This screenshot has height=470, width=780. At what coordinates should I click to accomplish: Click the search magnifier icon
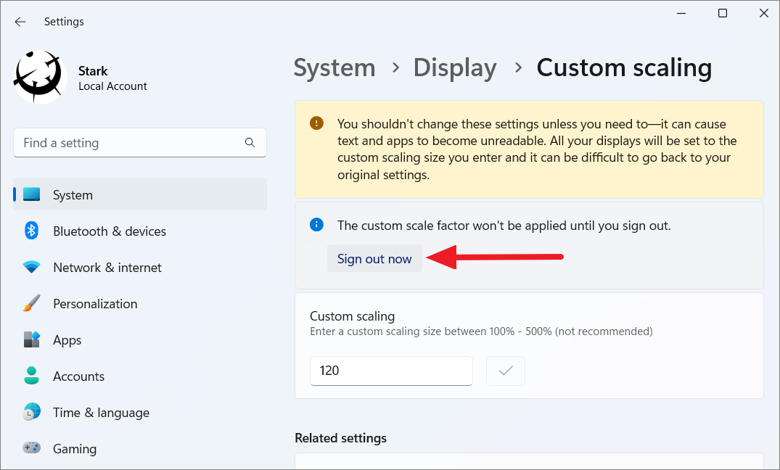(x=250, y=143)
